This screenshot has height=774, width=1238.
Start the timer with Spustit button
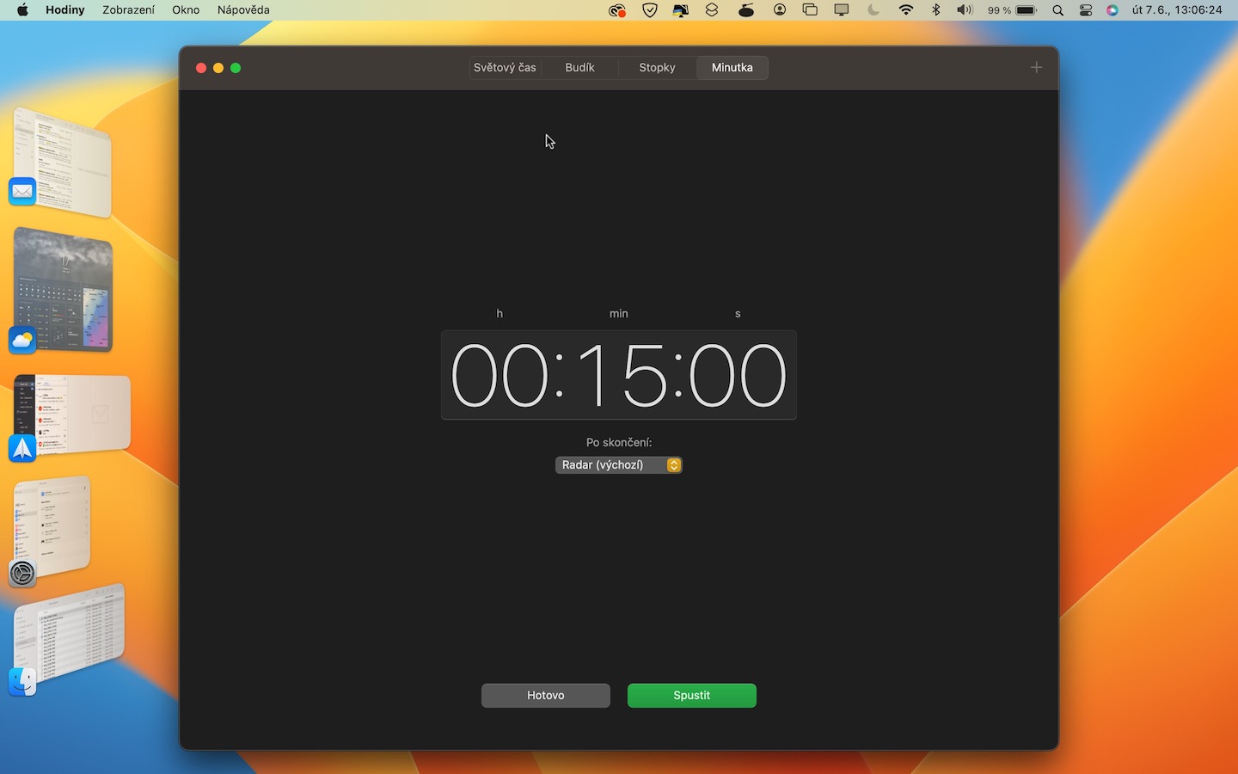(x=692, y=696)
